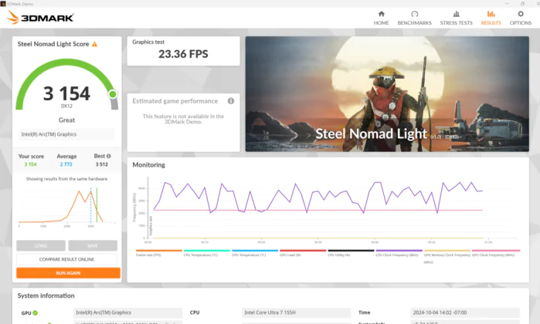
Task: Click the green checkmark beside GPU
Action: pos(35,312)
